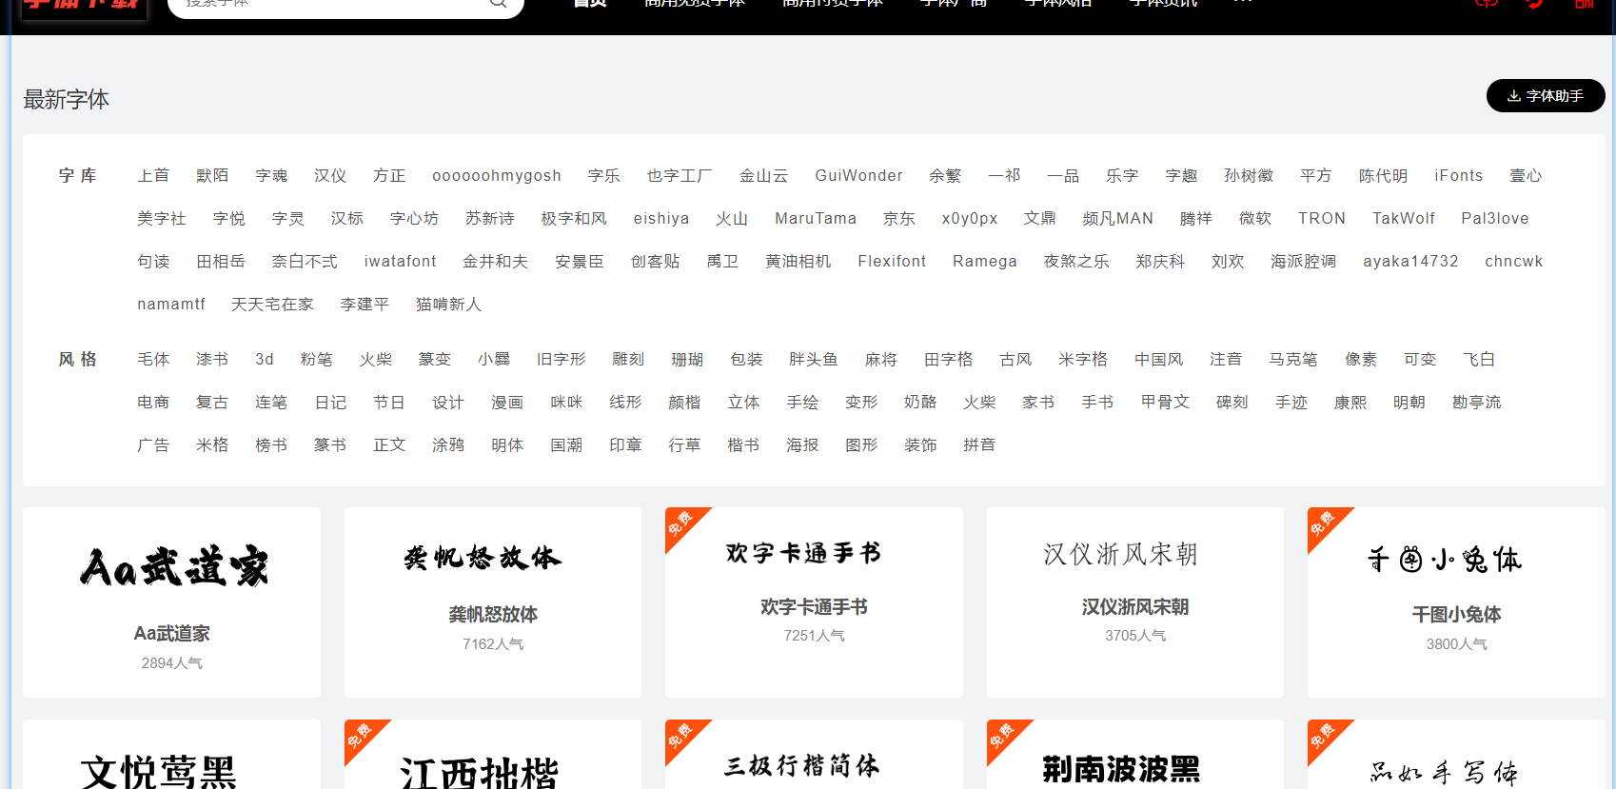Select the 拼音 style tag
The width and height of the screenshot is (1616, 789).
point(978,445)
